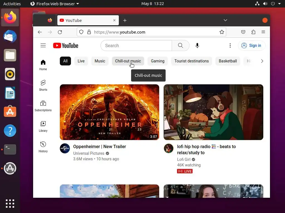The image size is (285, 213).
Task: Filter by Basketball chip
Action: click(x=228, y=61)
